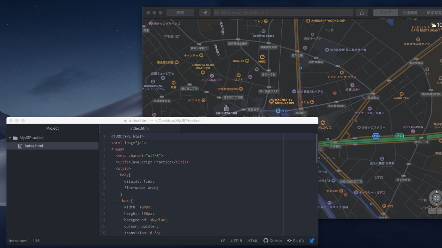Viewport: 442px width, 248px height.
Task: Click the 渋谷区役所 第二美竹分庁舎 pin
Action: pos(327,50)
